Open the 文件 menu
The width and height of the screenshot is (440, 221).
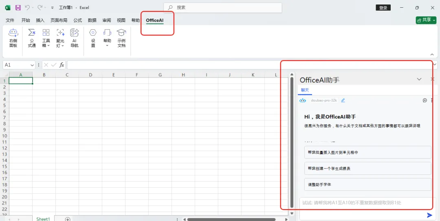(10, 20)
